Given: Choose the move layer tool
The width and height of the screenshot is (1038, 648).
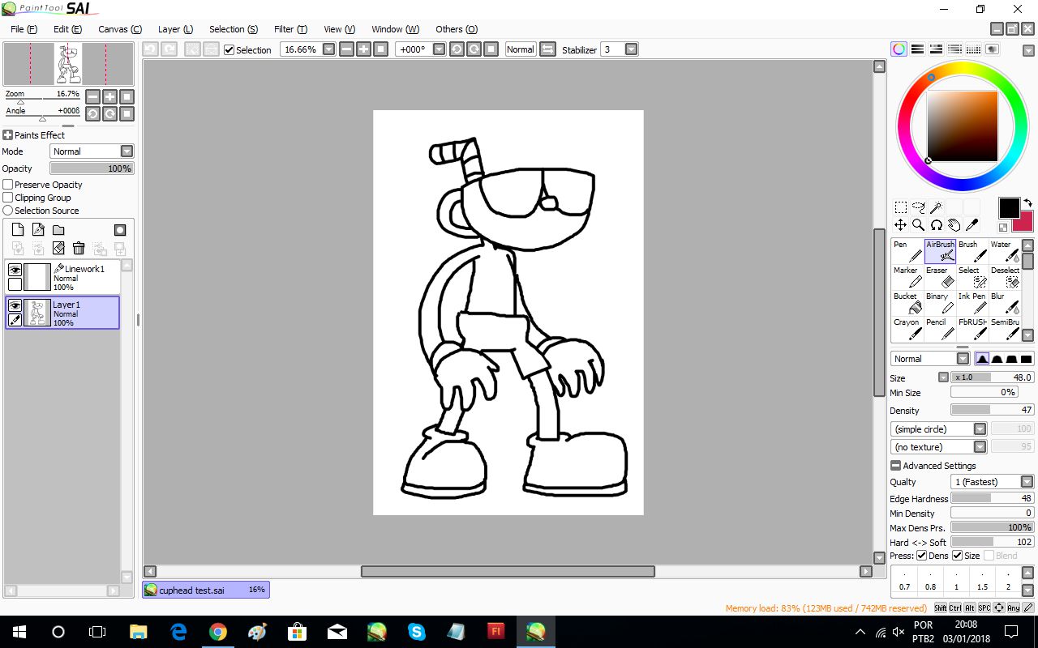Looking at the screenshot, I should (x=900, y=225).
